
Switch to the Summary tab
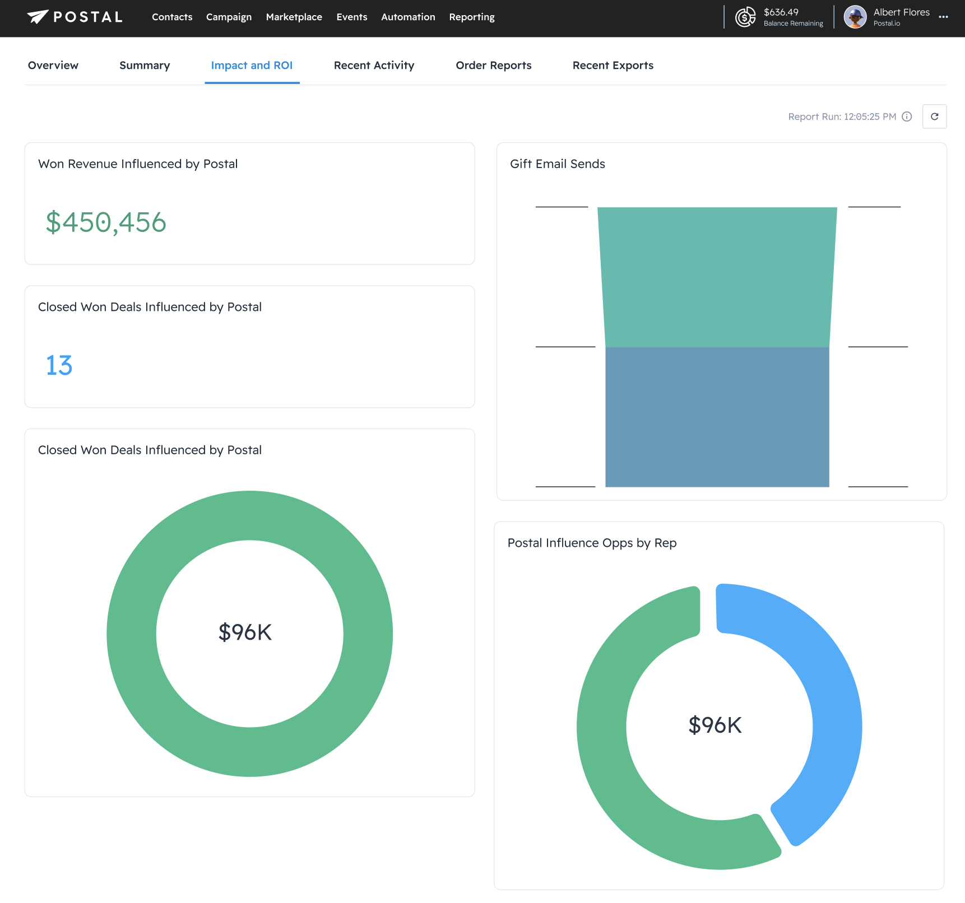[x=145, y=66]
